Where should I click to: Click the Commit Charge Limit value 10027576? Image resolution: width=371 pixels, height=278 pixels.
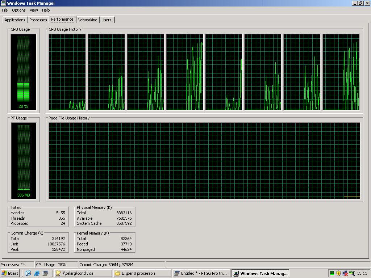[56, 244]
